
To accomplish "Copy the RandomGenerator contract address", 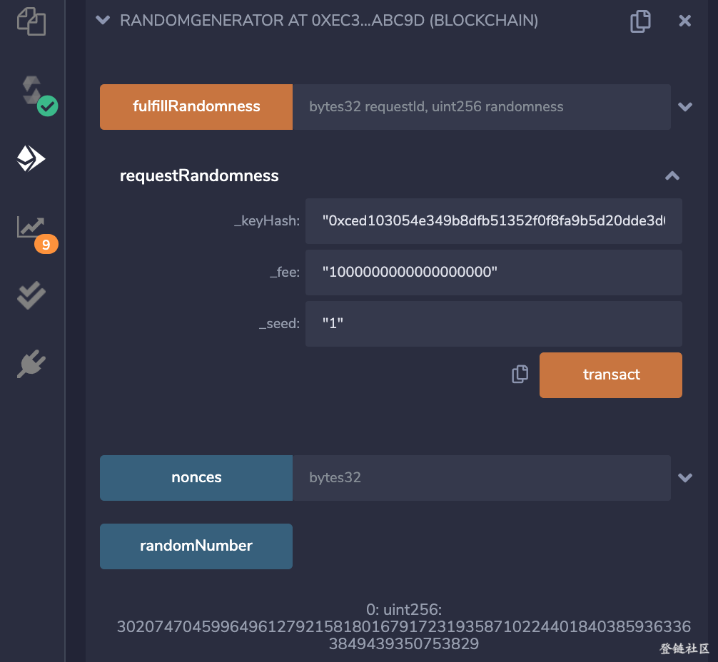I will click(640, 21).
